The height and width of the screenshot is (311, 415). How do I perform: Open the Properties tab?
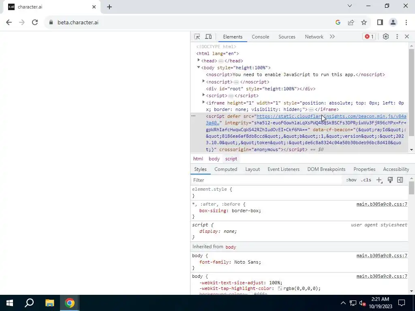click(x=364, y=169)
